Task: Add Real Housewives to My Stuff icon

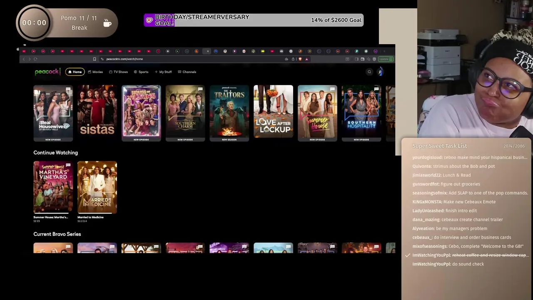Action: (68, 89)
